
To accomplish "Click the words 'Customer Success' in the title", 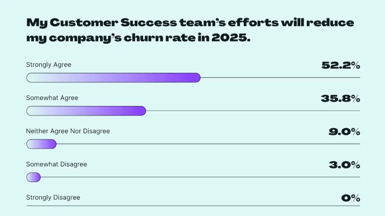I will coord(113,23).
